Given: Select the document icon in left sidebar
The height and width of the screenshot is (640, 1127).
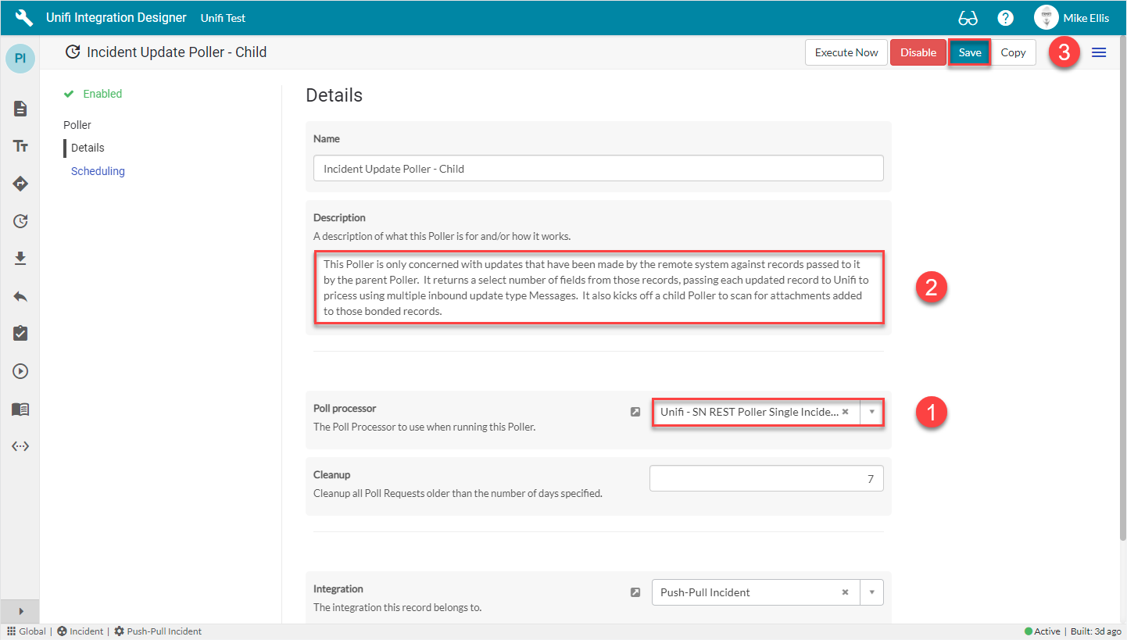Looking at the screenshot, I should [x=20, y=109].
